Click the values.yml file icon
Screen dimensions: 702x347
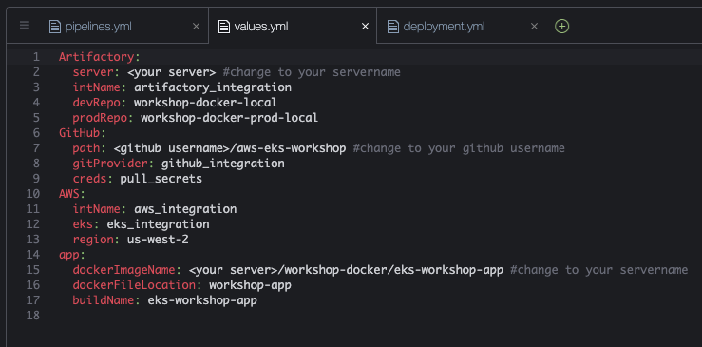pos(223,27)
